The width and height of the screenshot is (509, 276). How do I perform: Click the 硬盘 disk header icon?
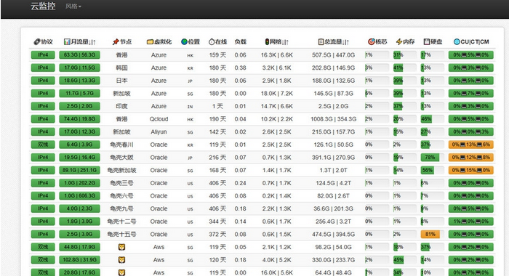(x=427, y=42)
